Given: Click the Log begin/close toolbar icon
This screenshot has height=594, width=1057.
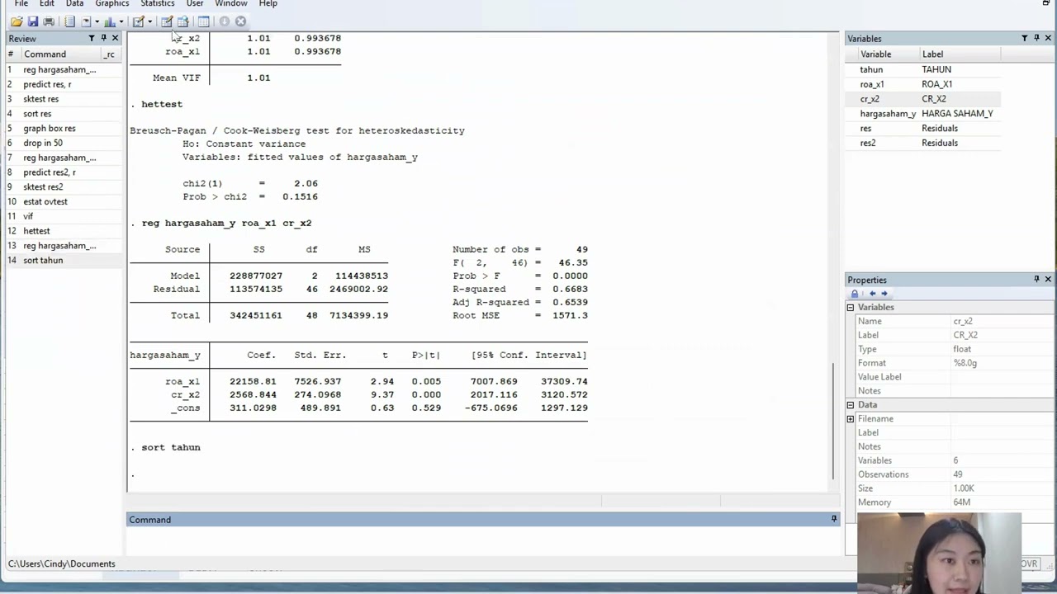Looking at the screenshot, I should tap(69, 21).
